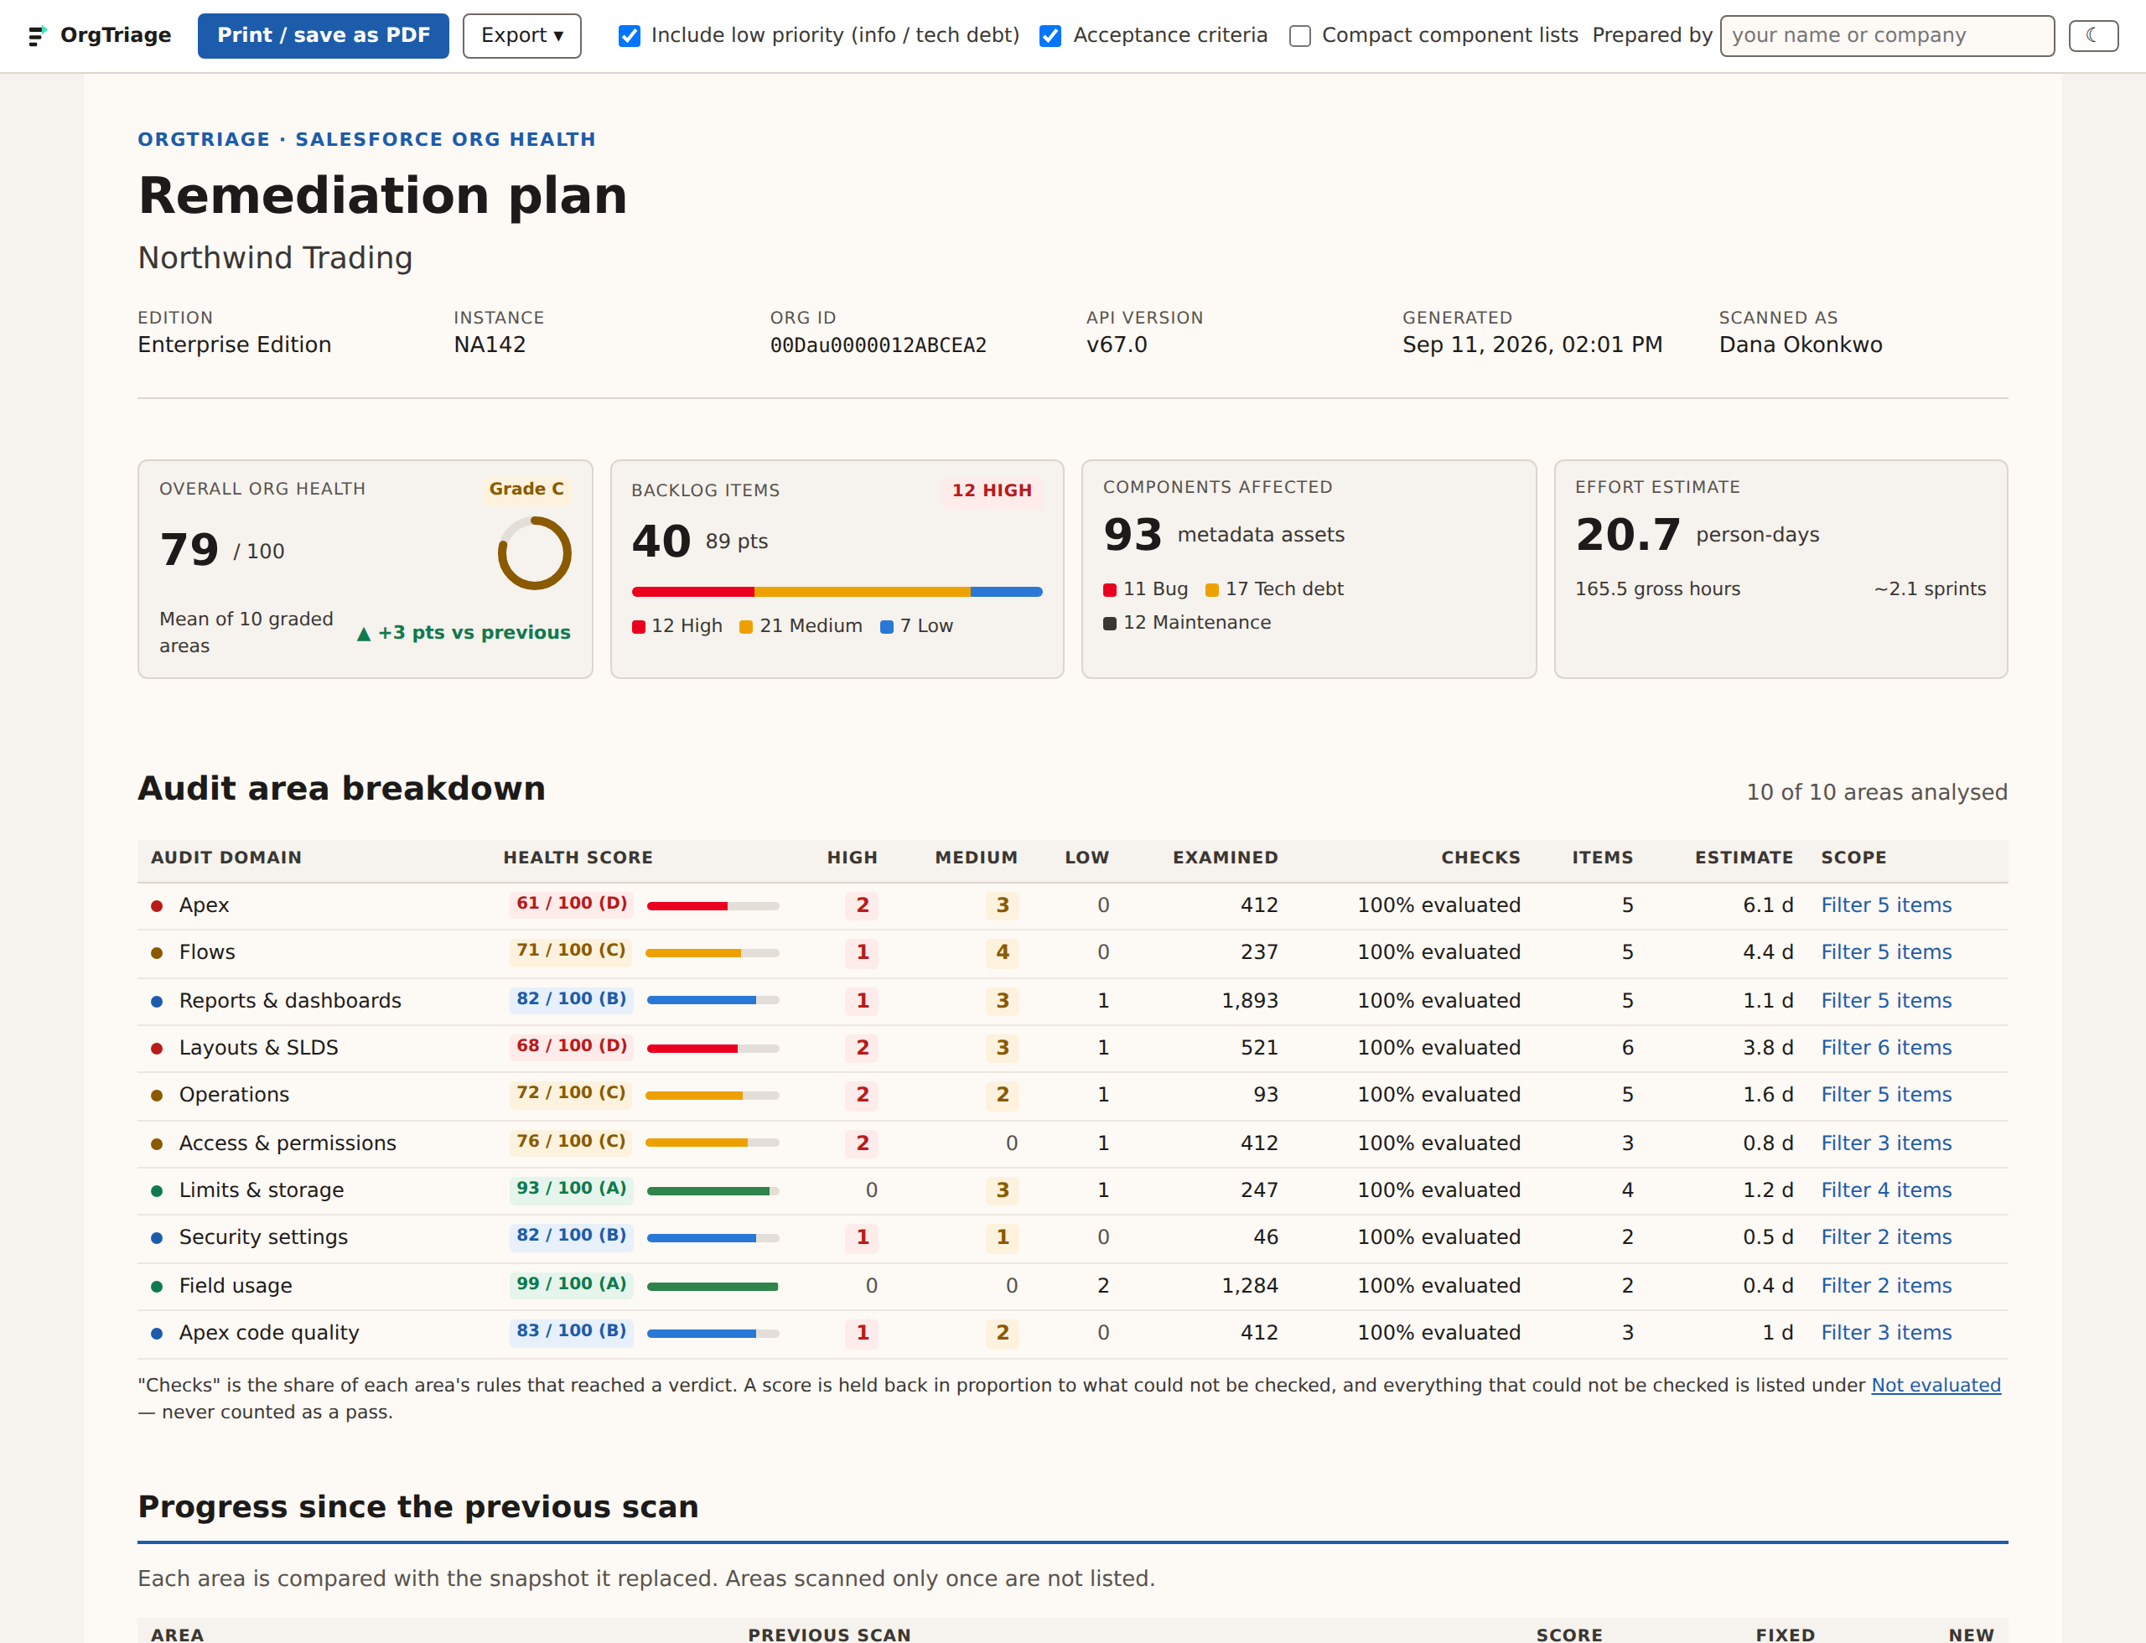Click the Apex health score bar
Image resolution: width=2146 pixels, height=1643 pixels.
712,907
